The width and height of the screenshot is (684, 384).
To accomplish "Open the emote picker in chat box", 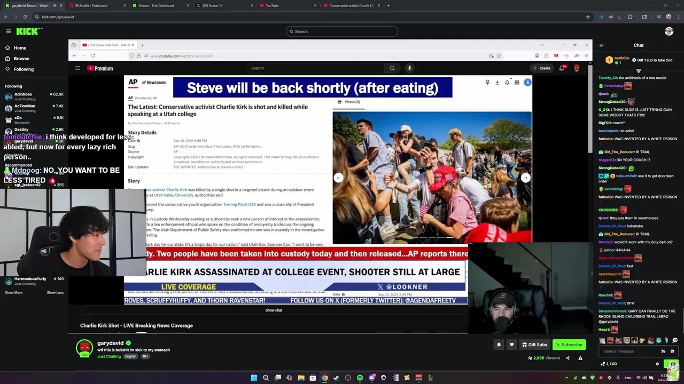I will (672, 351).
